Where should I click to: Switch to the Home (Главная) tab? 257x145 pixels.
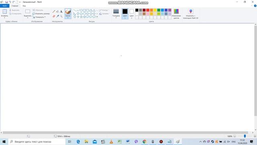click(15, 6)
